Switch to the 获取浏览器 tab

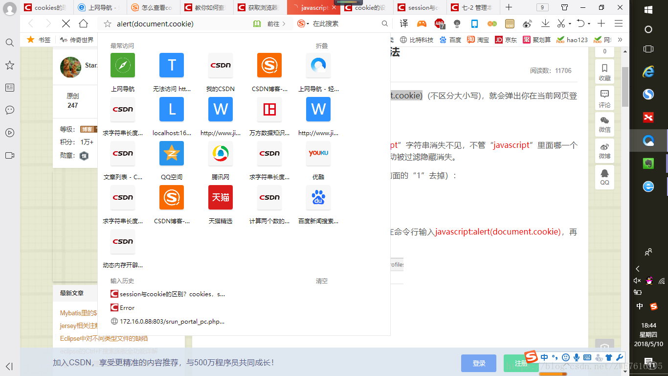tap(260, 7)
